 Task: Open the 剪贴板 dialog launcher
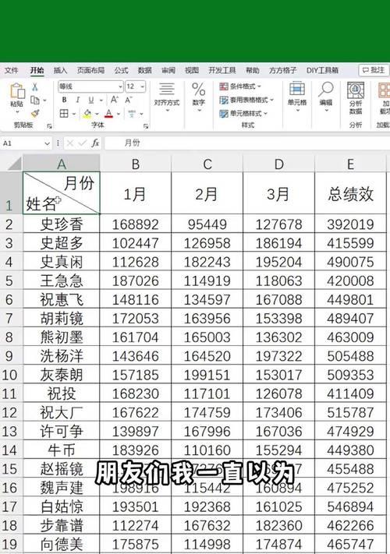click(49, 125)
